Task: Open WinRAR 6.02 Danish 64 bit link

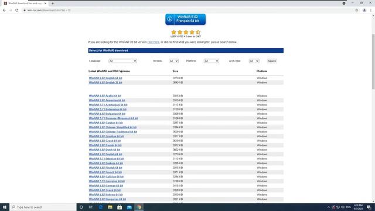Action: click(105, 145)
